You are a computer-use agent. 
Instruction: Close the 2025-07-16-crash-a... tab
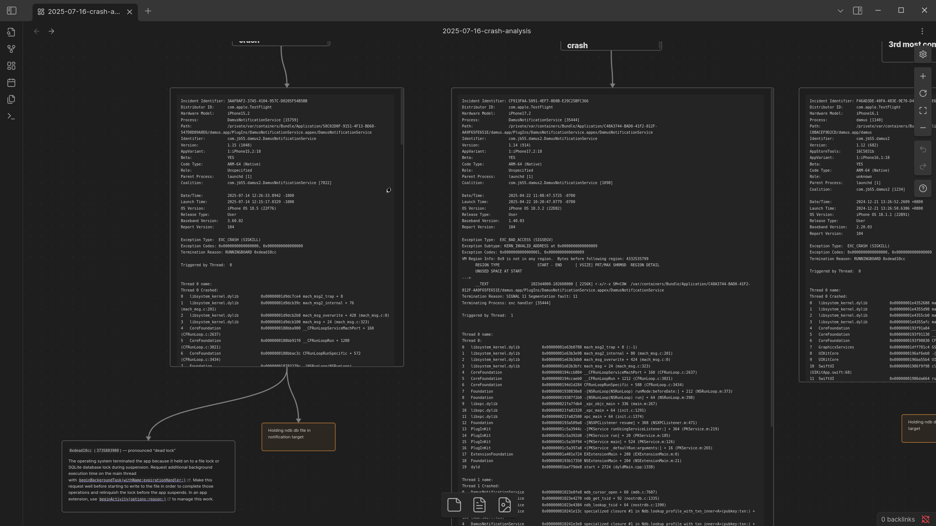129,12
